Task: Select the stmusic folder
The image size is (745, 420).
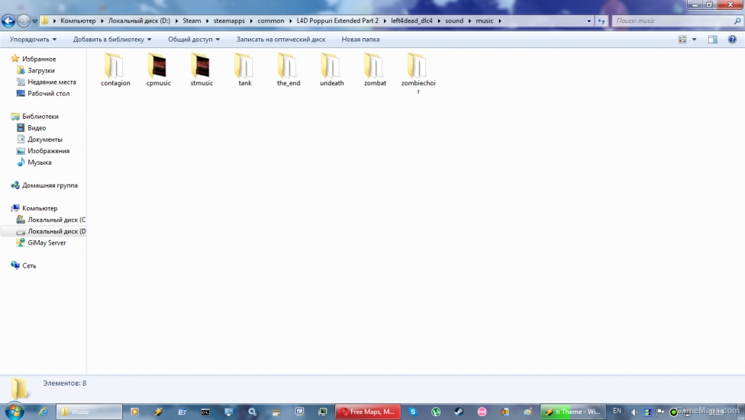Action: [202, 70]
